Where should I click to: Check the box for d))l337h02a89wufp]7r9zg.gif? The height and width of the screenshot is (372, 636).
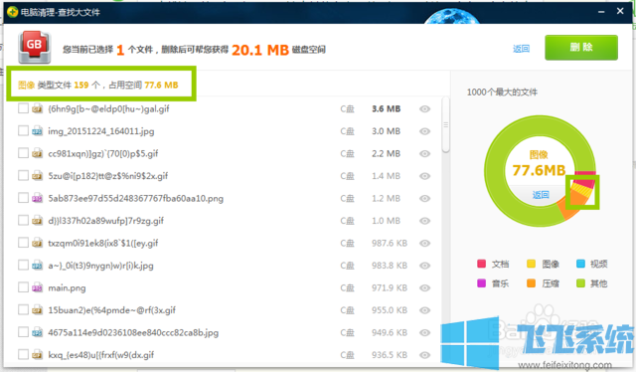23,220
